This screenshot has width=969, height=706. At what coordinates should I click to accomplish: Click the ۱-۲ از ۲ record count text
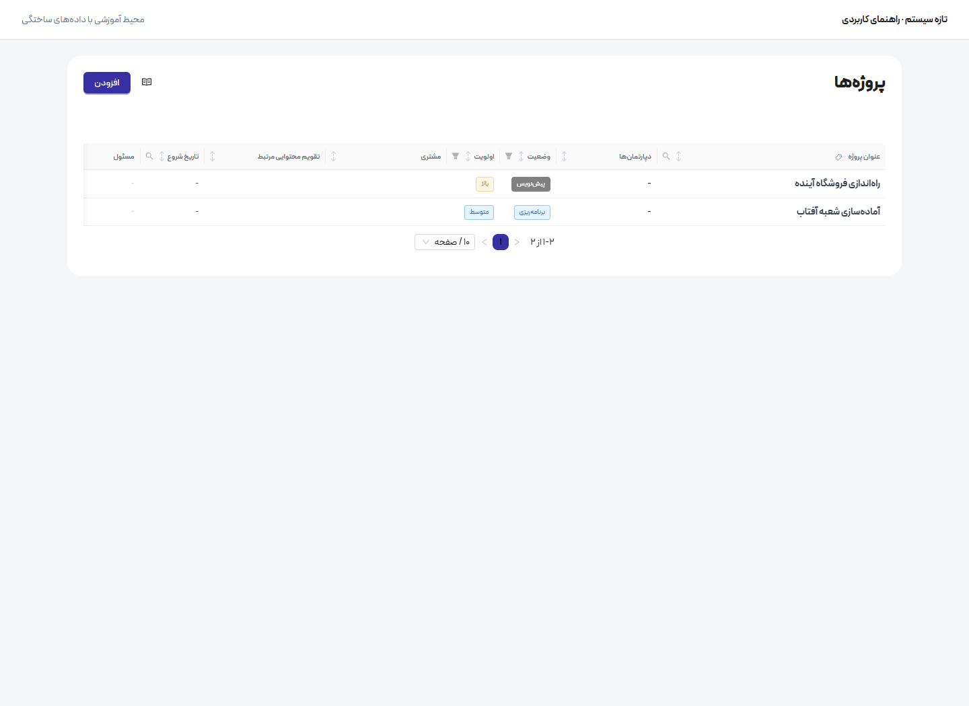[x=542, y=242]
